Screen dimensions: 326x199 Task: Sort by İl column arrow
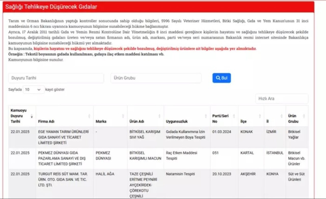click(281, 116)
